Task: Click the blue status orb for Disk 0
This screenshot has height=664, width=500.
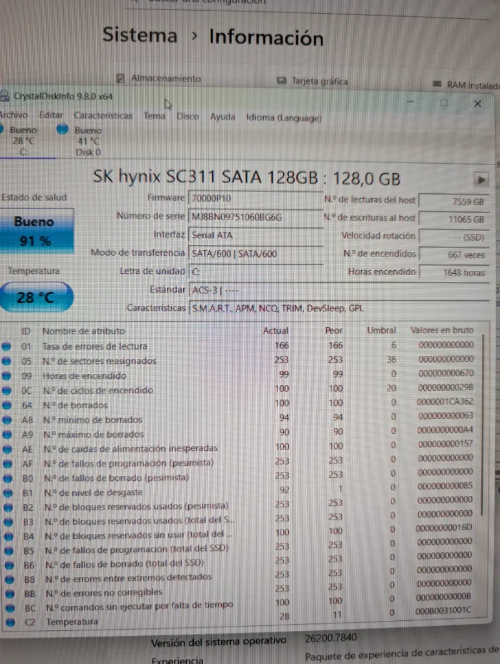Action: (x=62, y=129)
